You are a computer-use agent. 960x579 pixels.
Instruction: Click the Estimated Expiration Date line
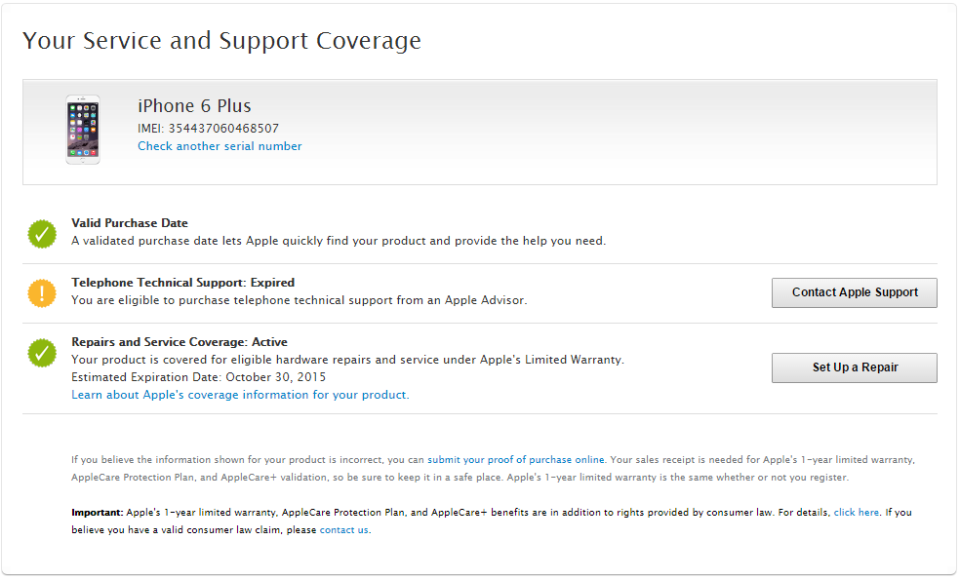pos(198,376)
